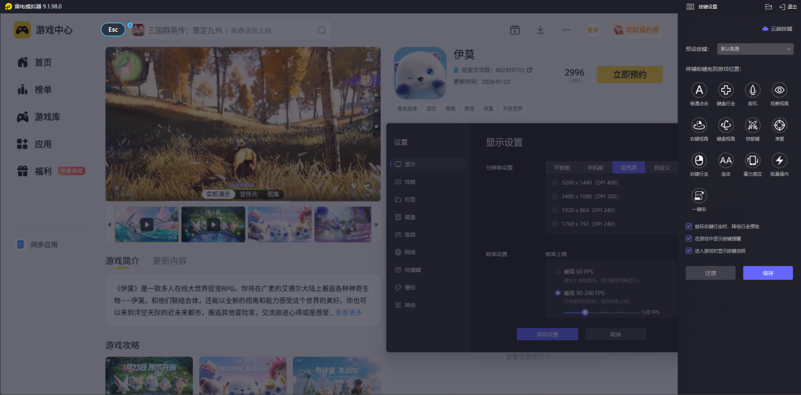Go to 首页 home in sidebar
This screenshot has width=801, height=395.
point(35,62)
